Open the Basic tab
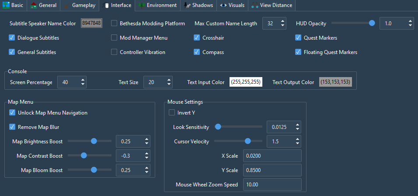This screenshot has width=418, height=196. [x=13, y=5]
